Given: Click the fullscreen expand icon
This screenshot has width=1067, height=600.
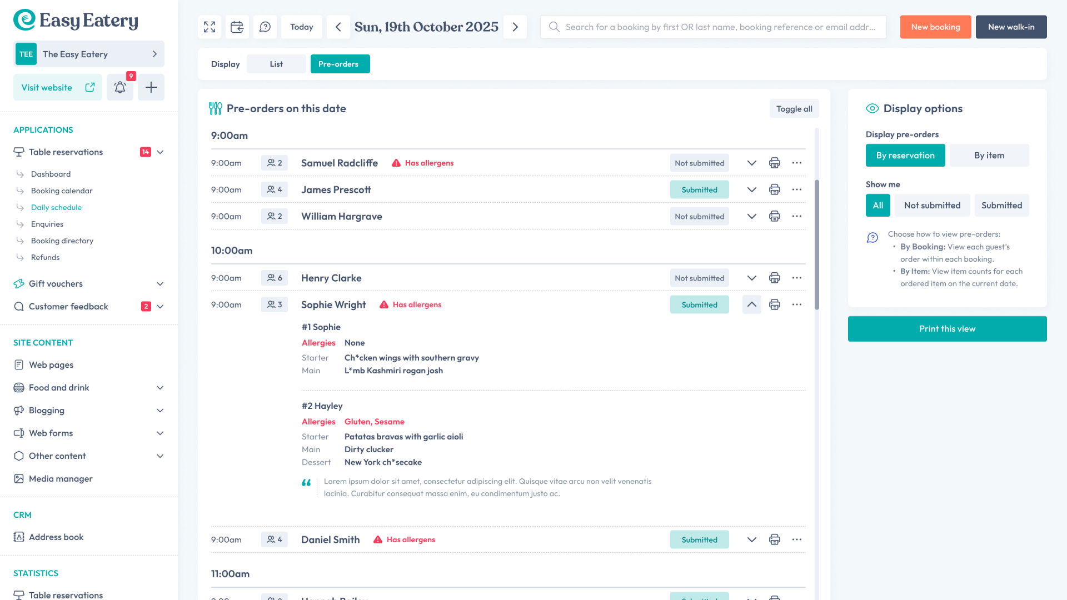Looking at the screenshot, I should 210,27.
